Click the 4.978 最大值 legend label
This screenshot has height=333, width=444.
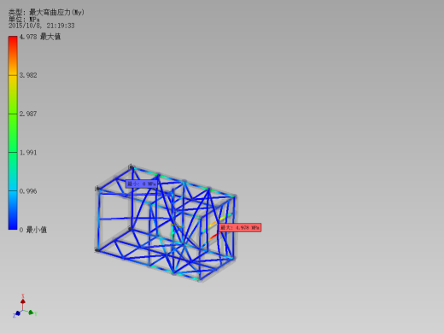(40, 37)
